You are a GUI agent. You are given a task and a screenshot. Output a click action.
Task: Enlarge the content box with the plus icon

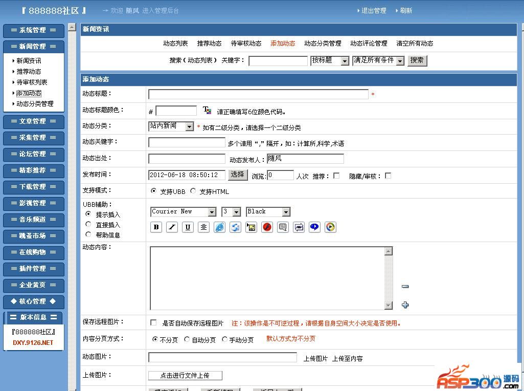[405, 305]
